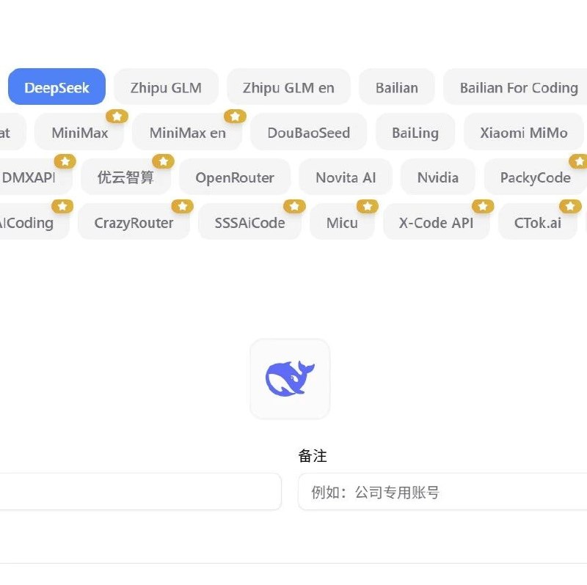Click the DeepSeek whale logo icon

click(x=290, y=378)
